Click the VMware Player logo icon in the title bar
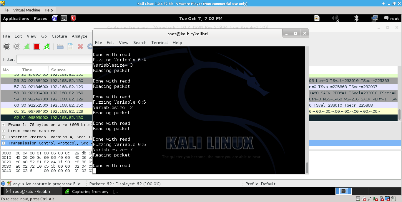 click(x=3, y=4)
